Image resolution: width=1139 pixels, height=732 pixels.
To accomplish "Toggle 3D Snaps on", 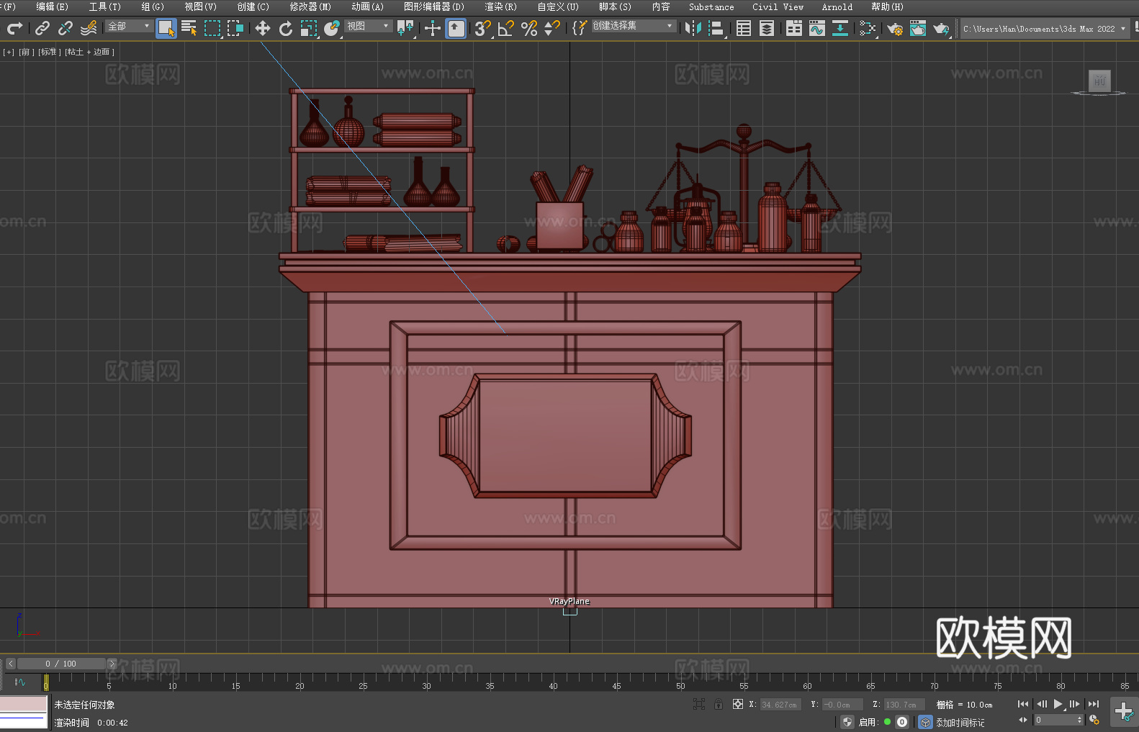I will coord(483,28).
